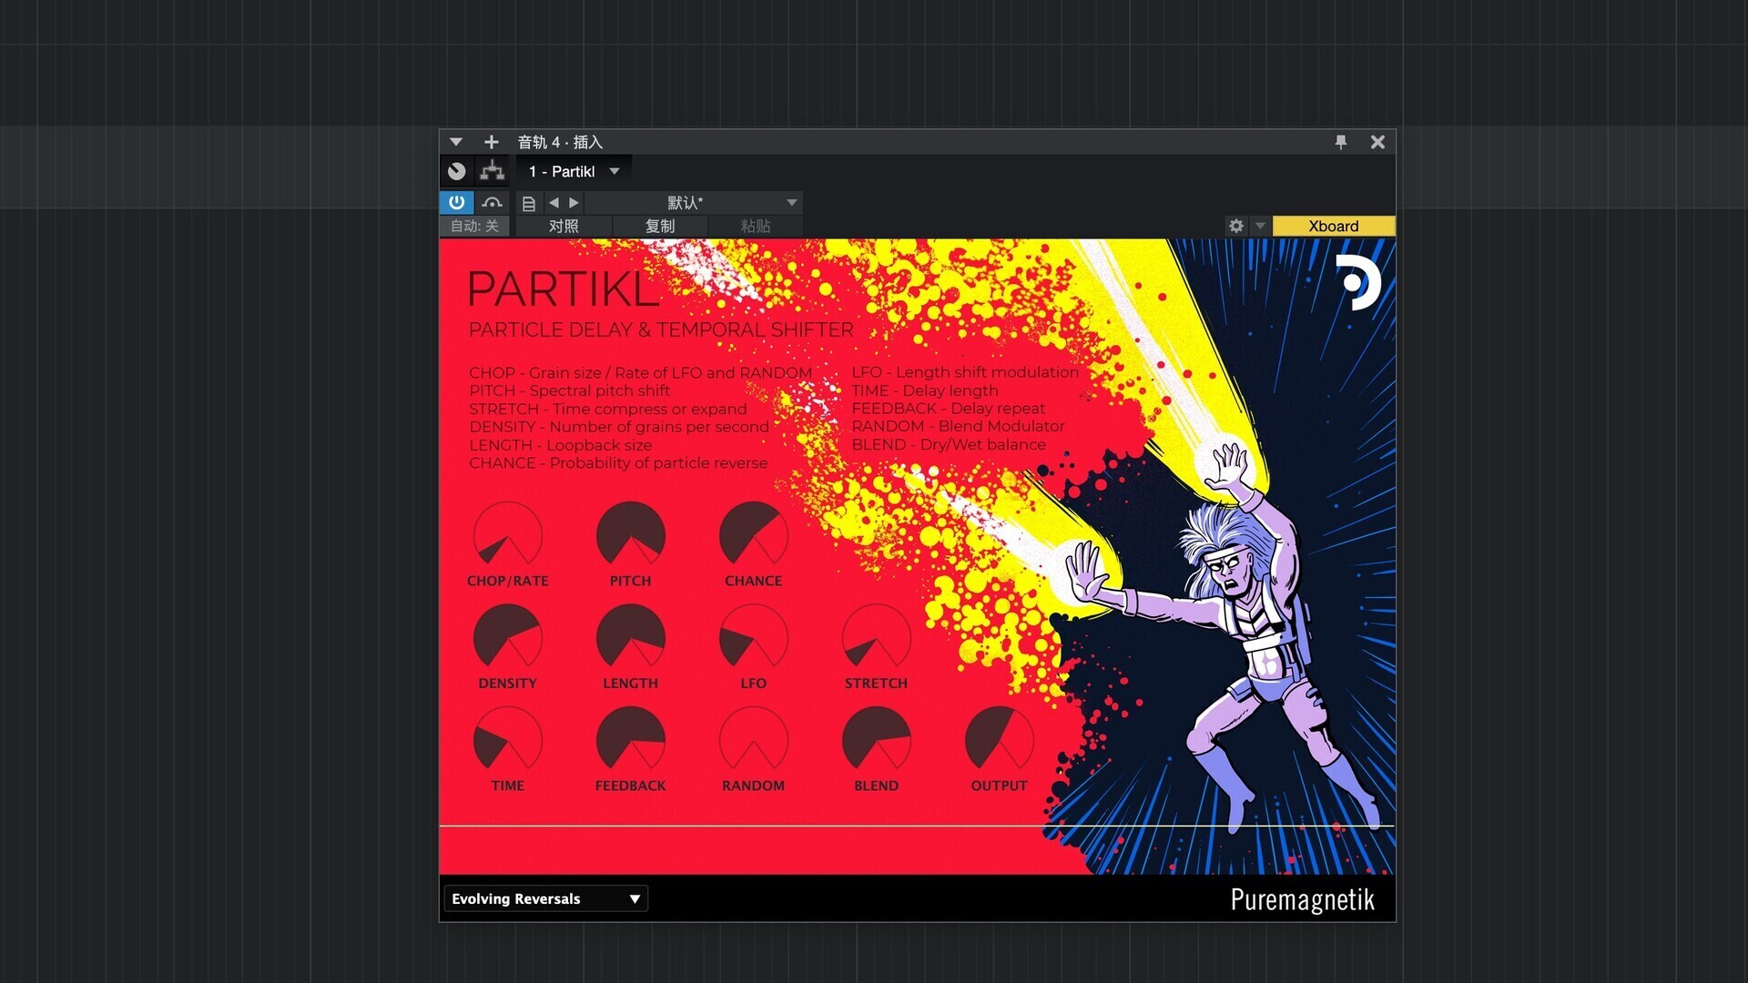The height and width of the screenshot is (983, 1748).
Task: Open the gear settings icon
Action: [x=1235, y=226]
